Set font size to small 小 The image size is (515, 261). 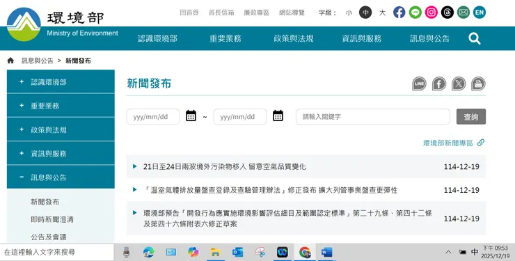pos(349,13)
